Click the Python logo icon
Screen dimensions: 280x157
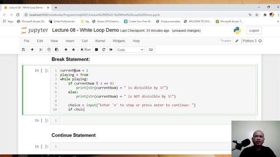pyautogui.click(x=237, y=31)
